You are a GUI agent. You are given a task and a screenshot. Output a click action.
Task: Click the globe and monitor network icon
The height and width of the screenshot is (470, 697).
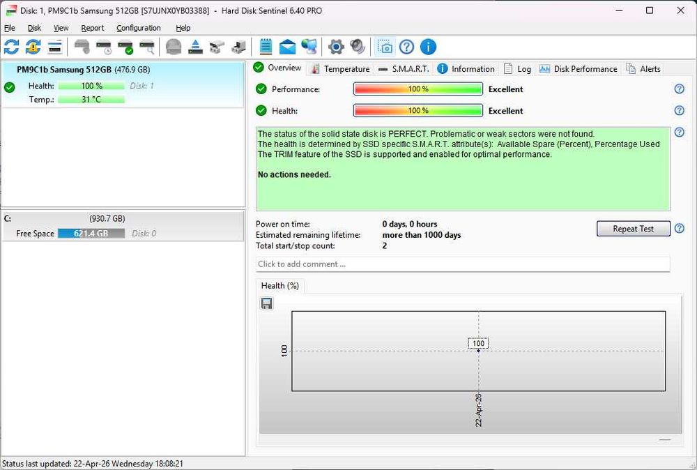[309, 47]
